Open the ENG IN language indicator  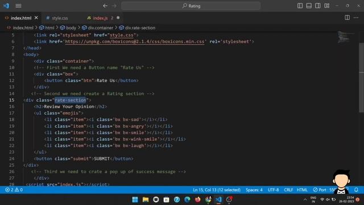[313, 199]
